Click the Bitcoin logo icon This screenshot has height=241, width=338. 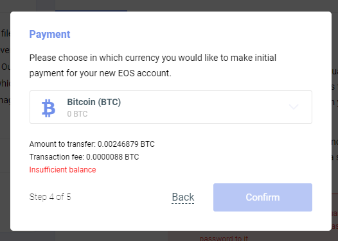[48, 108]
